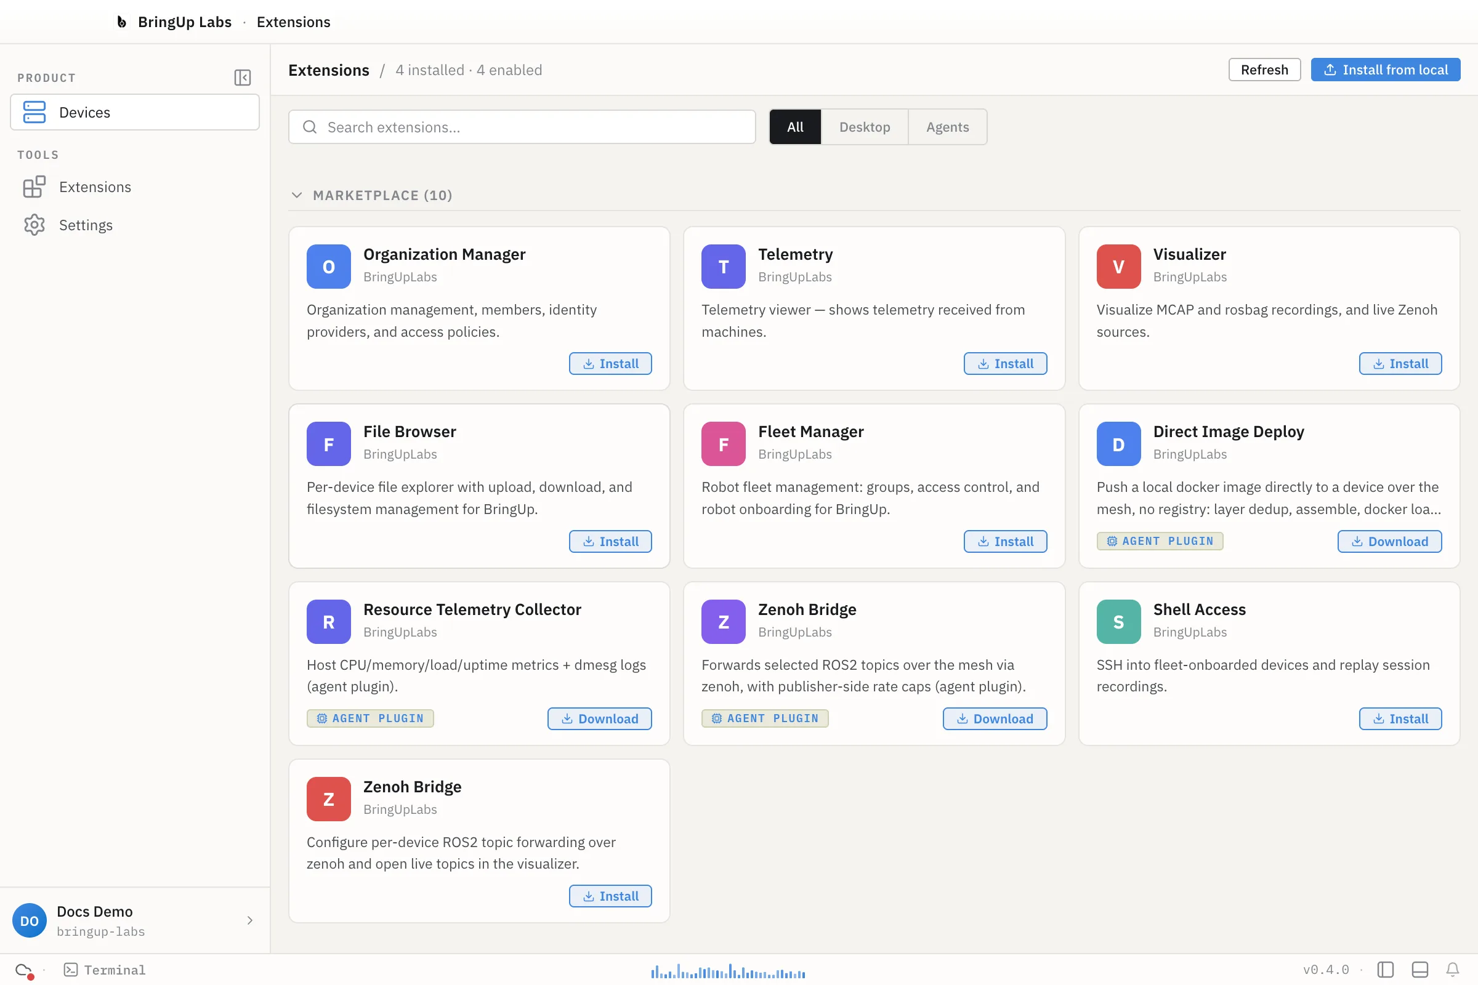The width and height of the screenshot is (1478, 985).
Task: Collapse the Marketplace section chevron
Action: coord(297,195)
